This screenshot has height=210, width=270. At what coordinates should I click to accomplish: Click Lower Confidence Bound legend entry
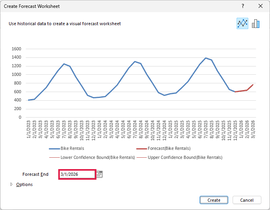coord(92,157)
